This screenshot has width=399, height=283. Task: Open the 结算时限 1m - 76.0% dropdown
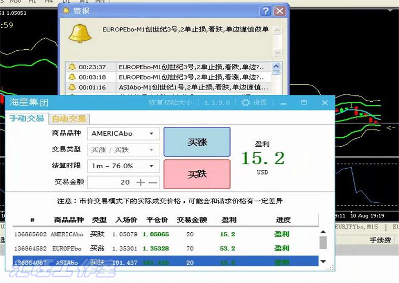pos(123,166)
